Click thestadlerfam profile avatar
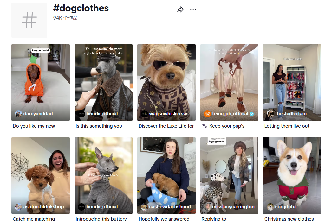 point(270,114)
